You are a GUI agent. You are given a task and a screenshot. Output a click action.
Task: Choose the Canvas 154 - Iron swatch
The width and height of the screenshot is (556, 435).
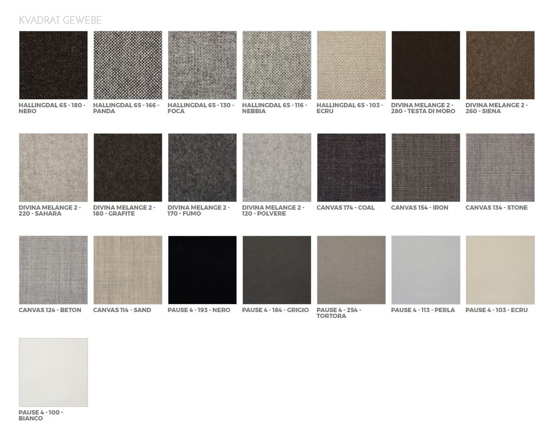425,167
